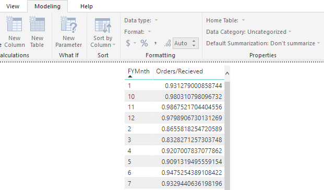
Task: Select value 0.9475254389108422
Action: click(192, 173)
